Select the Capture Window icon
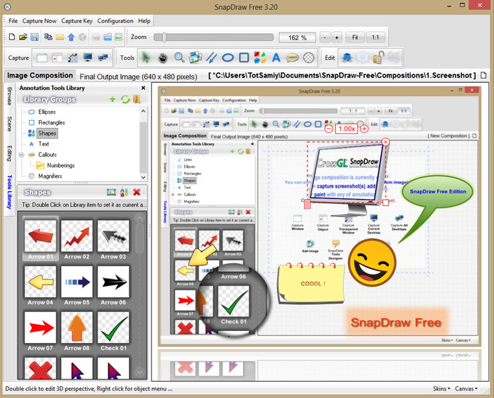Image resolution: width=494 pixels, height=398 pixels. point(42,58)
